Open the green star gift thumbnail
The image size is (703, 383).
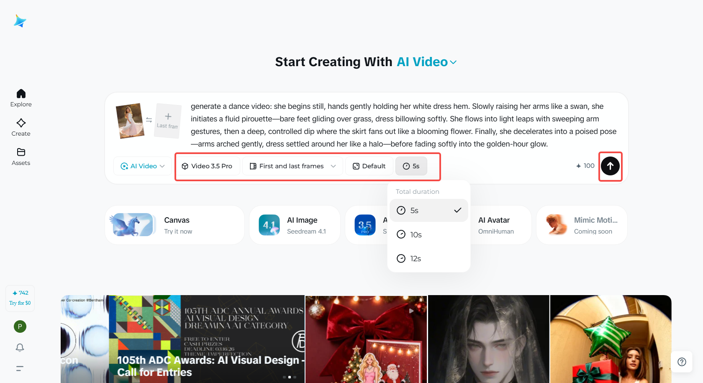click(x=611, y=339)
